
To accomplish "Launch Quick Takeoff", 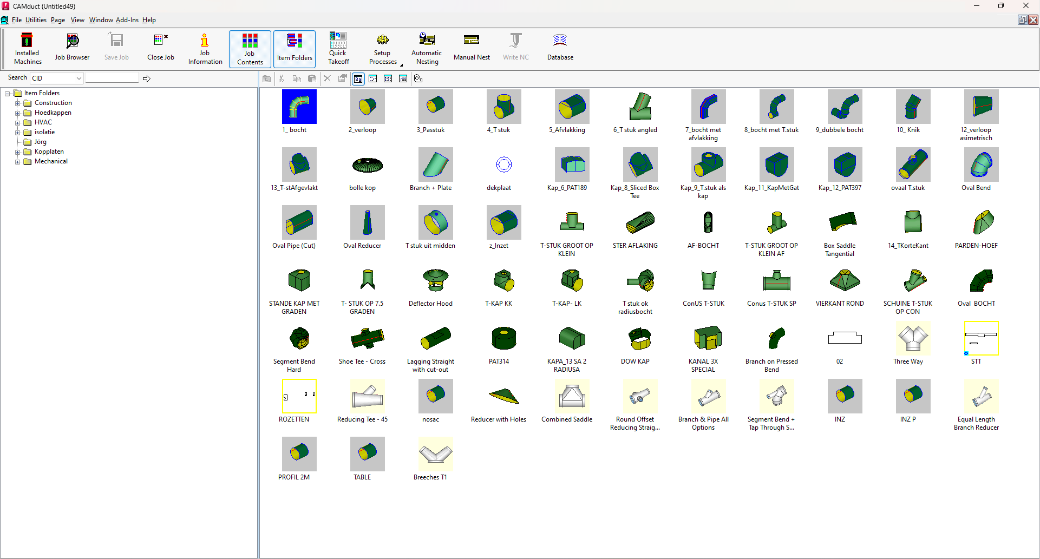I will pyautogui.click(x=338, y=48).
